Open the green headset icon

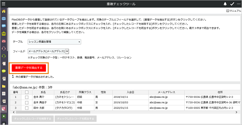tap(4, 56)
